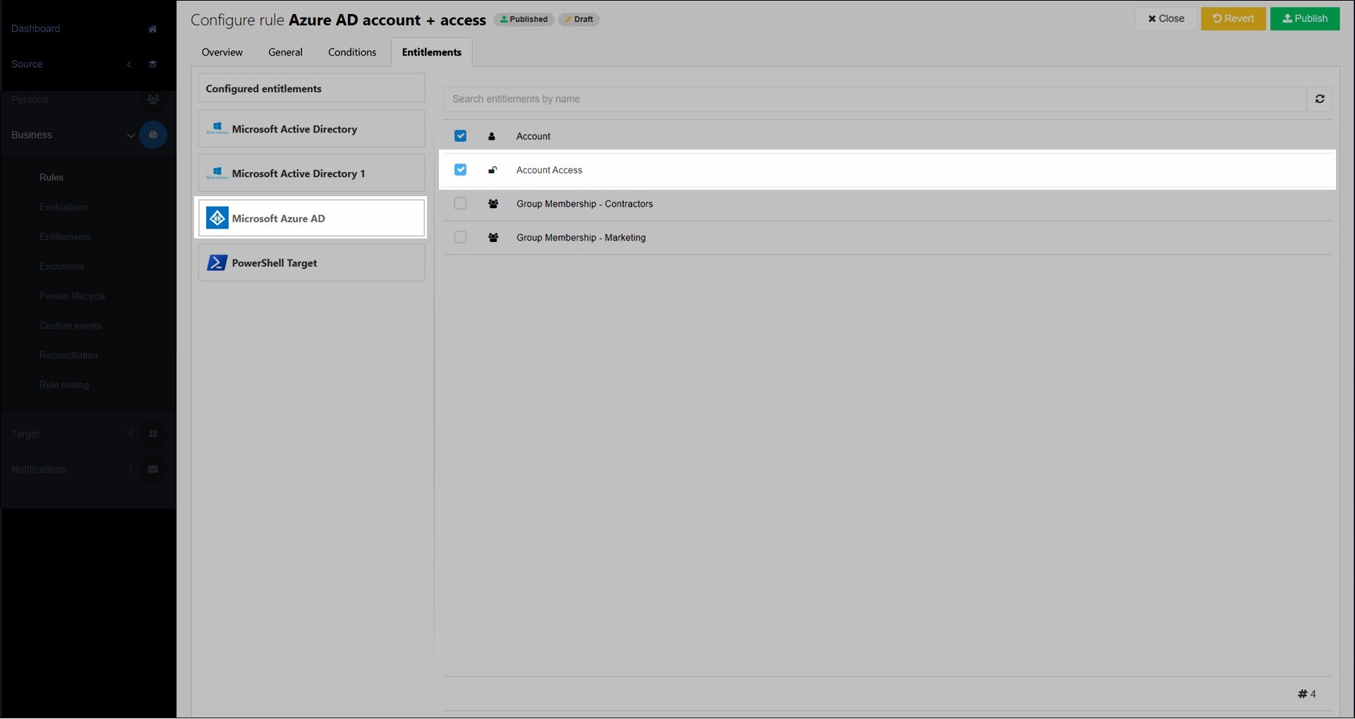Click the refresh icon beside search field
Viewport: 1355px width, 719px height.
[x=1319, y=99]
